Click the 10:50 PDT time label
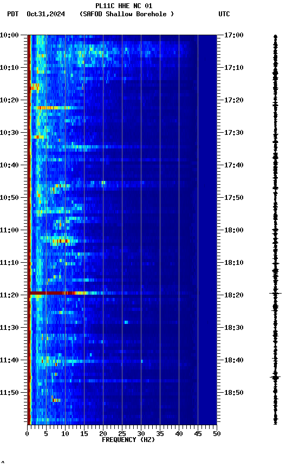This screenshot has width=299, height=468. [x=9, y=198]
